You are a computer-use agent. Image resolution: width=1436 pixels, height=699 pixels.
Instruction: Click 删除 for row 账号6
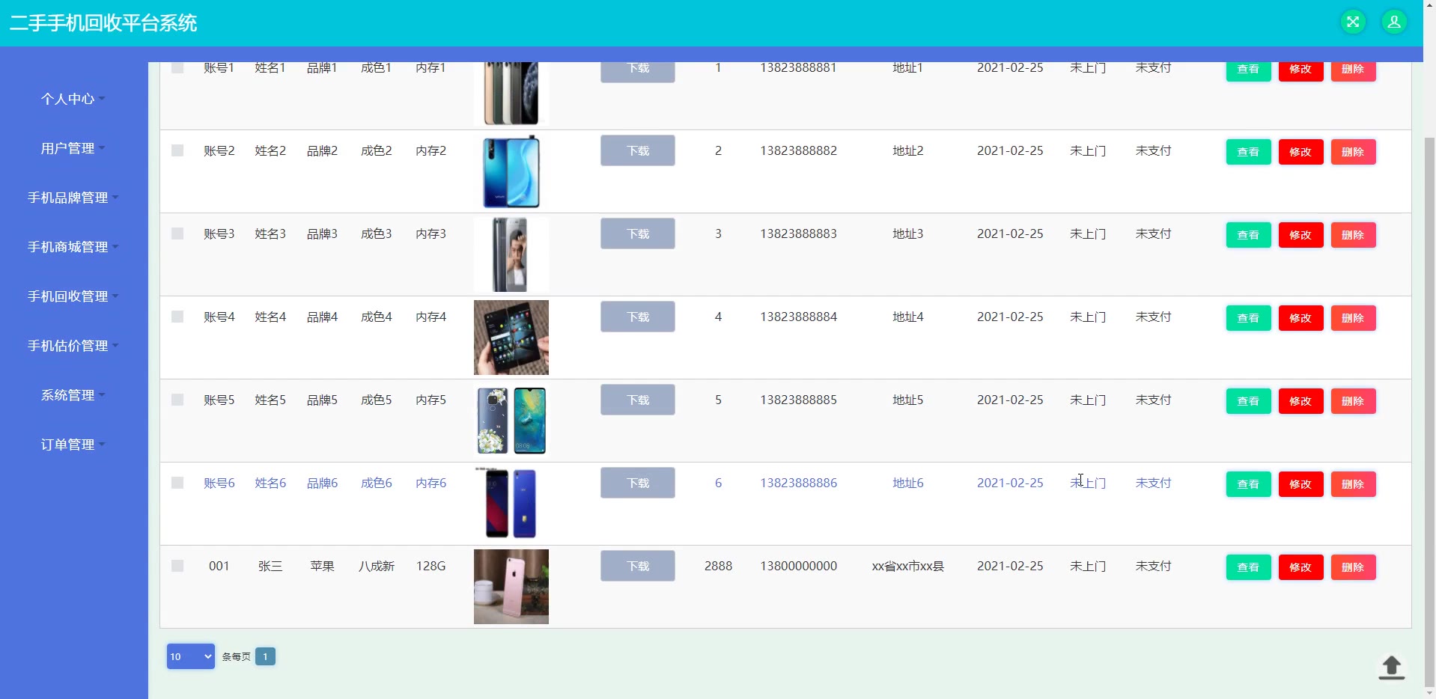coord(1353,484)
